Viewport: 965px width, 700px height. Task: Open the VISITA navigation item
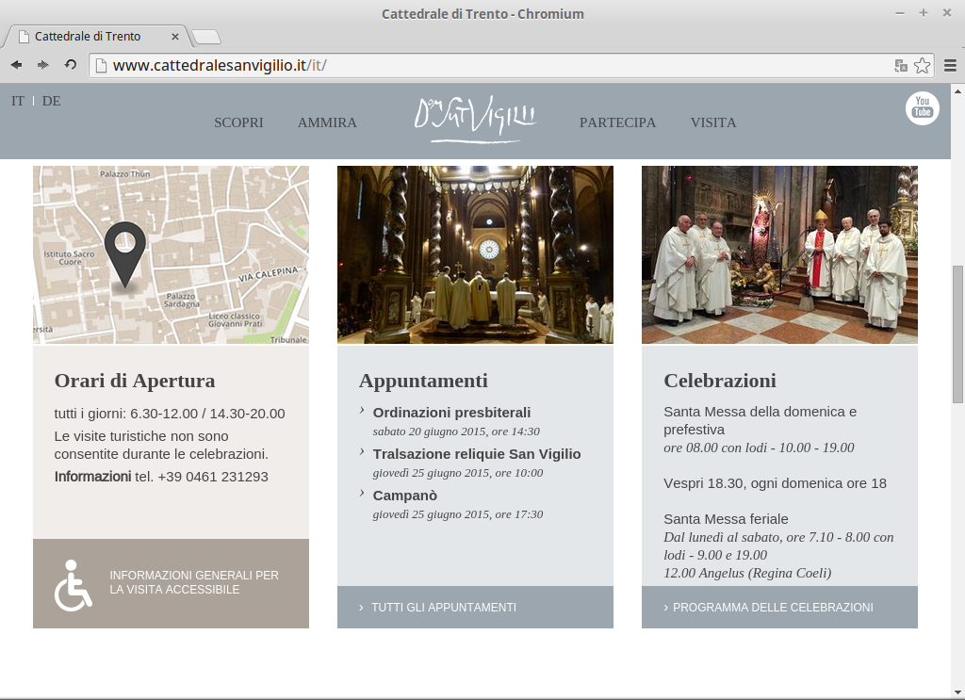coord(713,122)
